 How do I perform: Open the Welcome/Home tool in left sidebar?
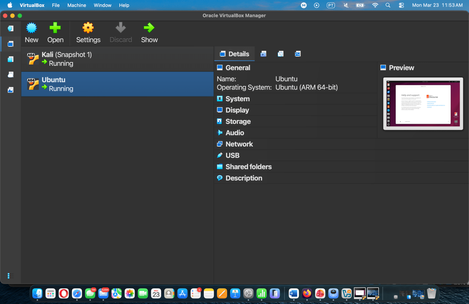click(x=10, y=28)
